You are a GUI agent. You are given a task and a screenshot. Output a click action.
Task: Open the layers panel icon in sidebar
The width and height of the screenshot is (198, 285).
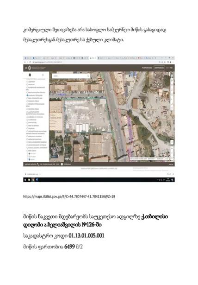(30, 75)
